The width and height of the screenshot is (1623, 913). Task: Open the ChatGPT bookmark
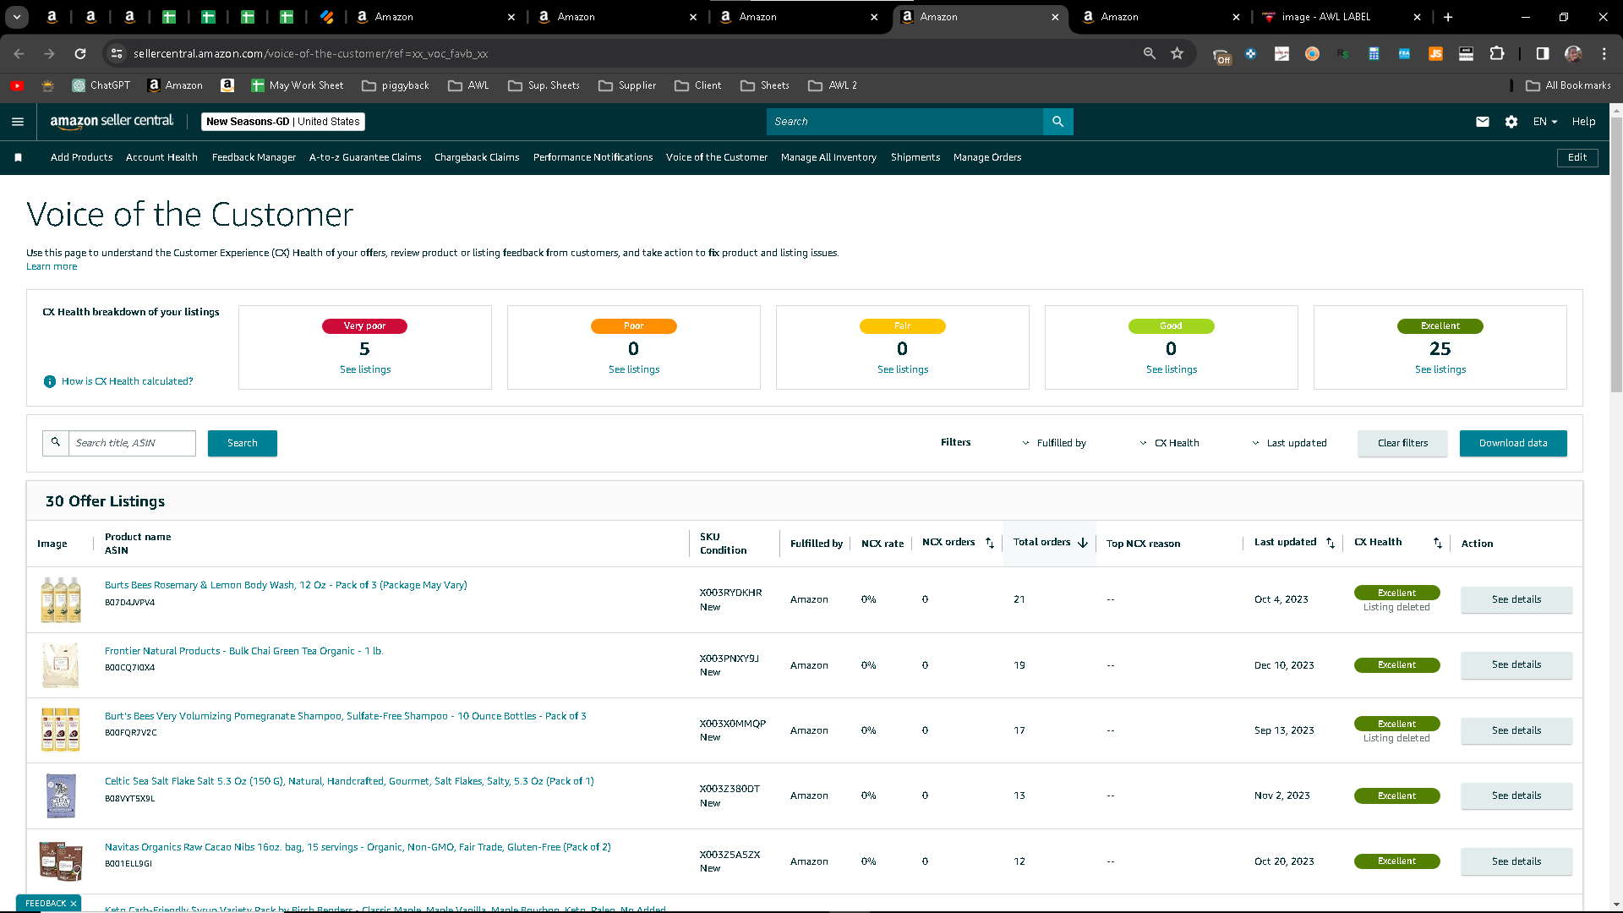point(101,85)
